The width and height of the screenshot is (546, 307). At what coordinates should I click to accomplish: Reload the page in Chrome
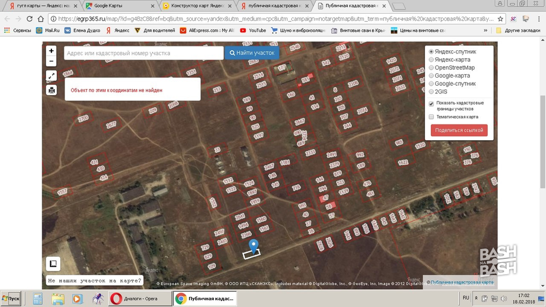[30, 19]
